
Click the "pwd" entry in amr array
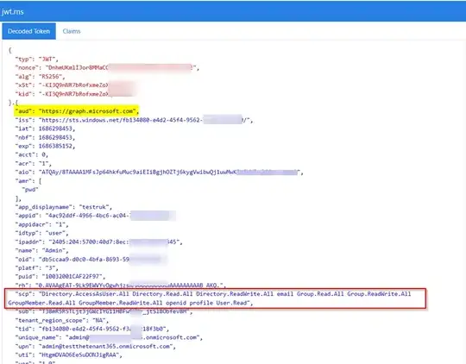pyautogui.click(x=30, y=190)
